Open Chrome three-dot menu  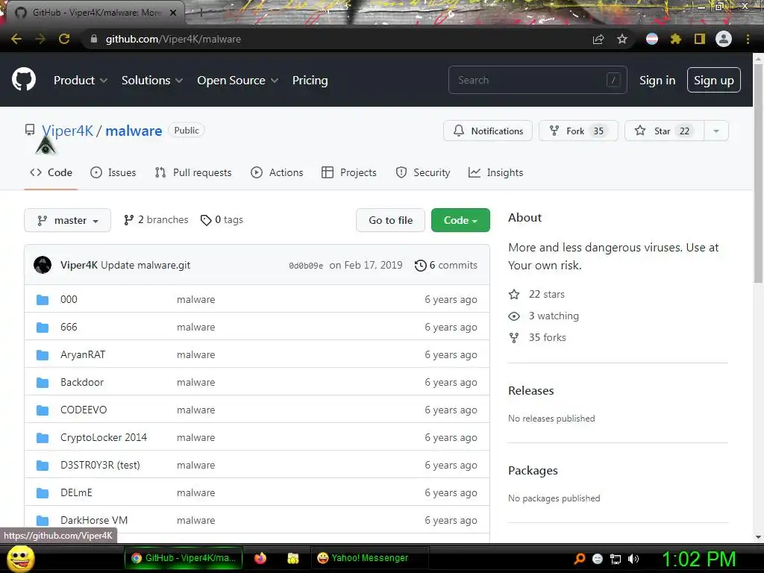pyautogui.click(x=748, y=39)
